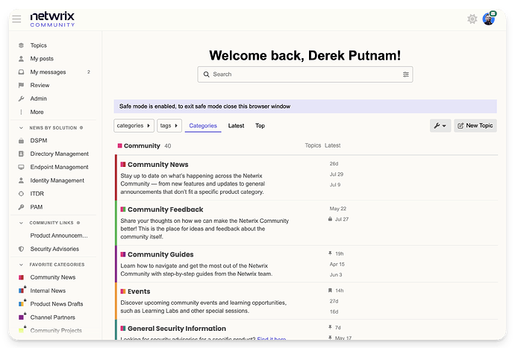Switch theme with the sun icon

(472, 19)
